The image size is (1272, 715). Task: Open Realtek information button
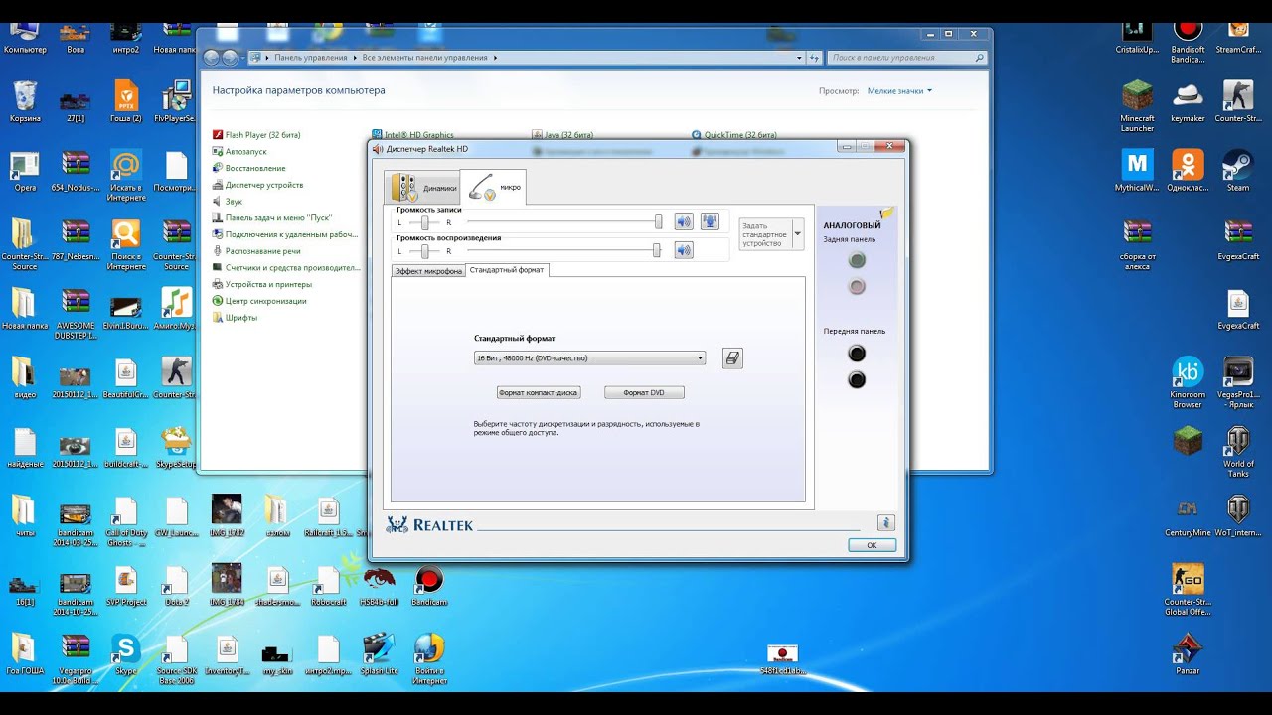tap(886, 523)
